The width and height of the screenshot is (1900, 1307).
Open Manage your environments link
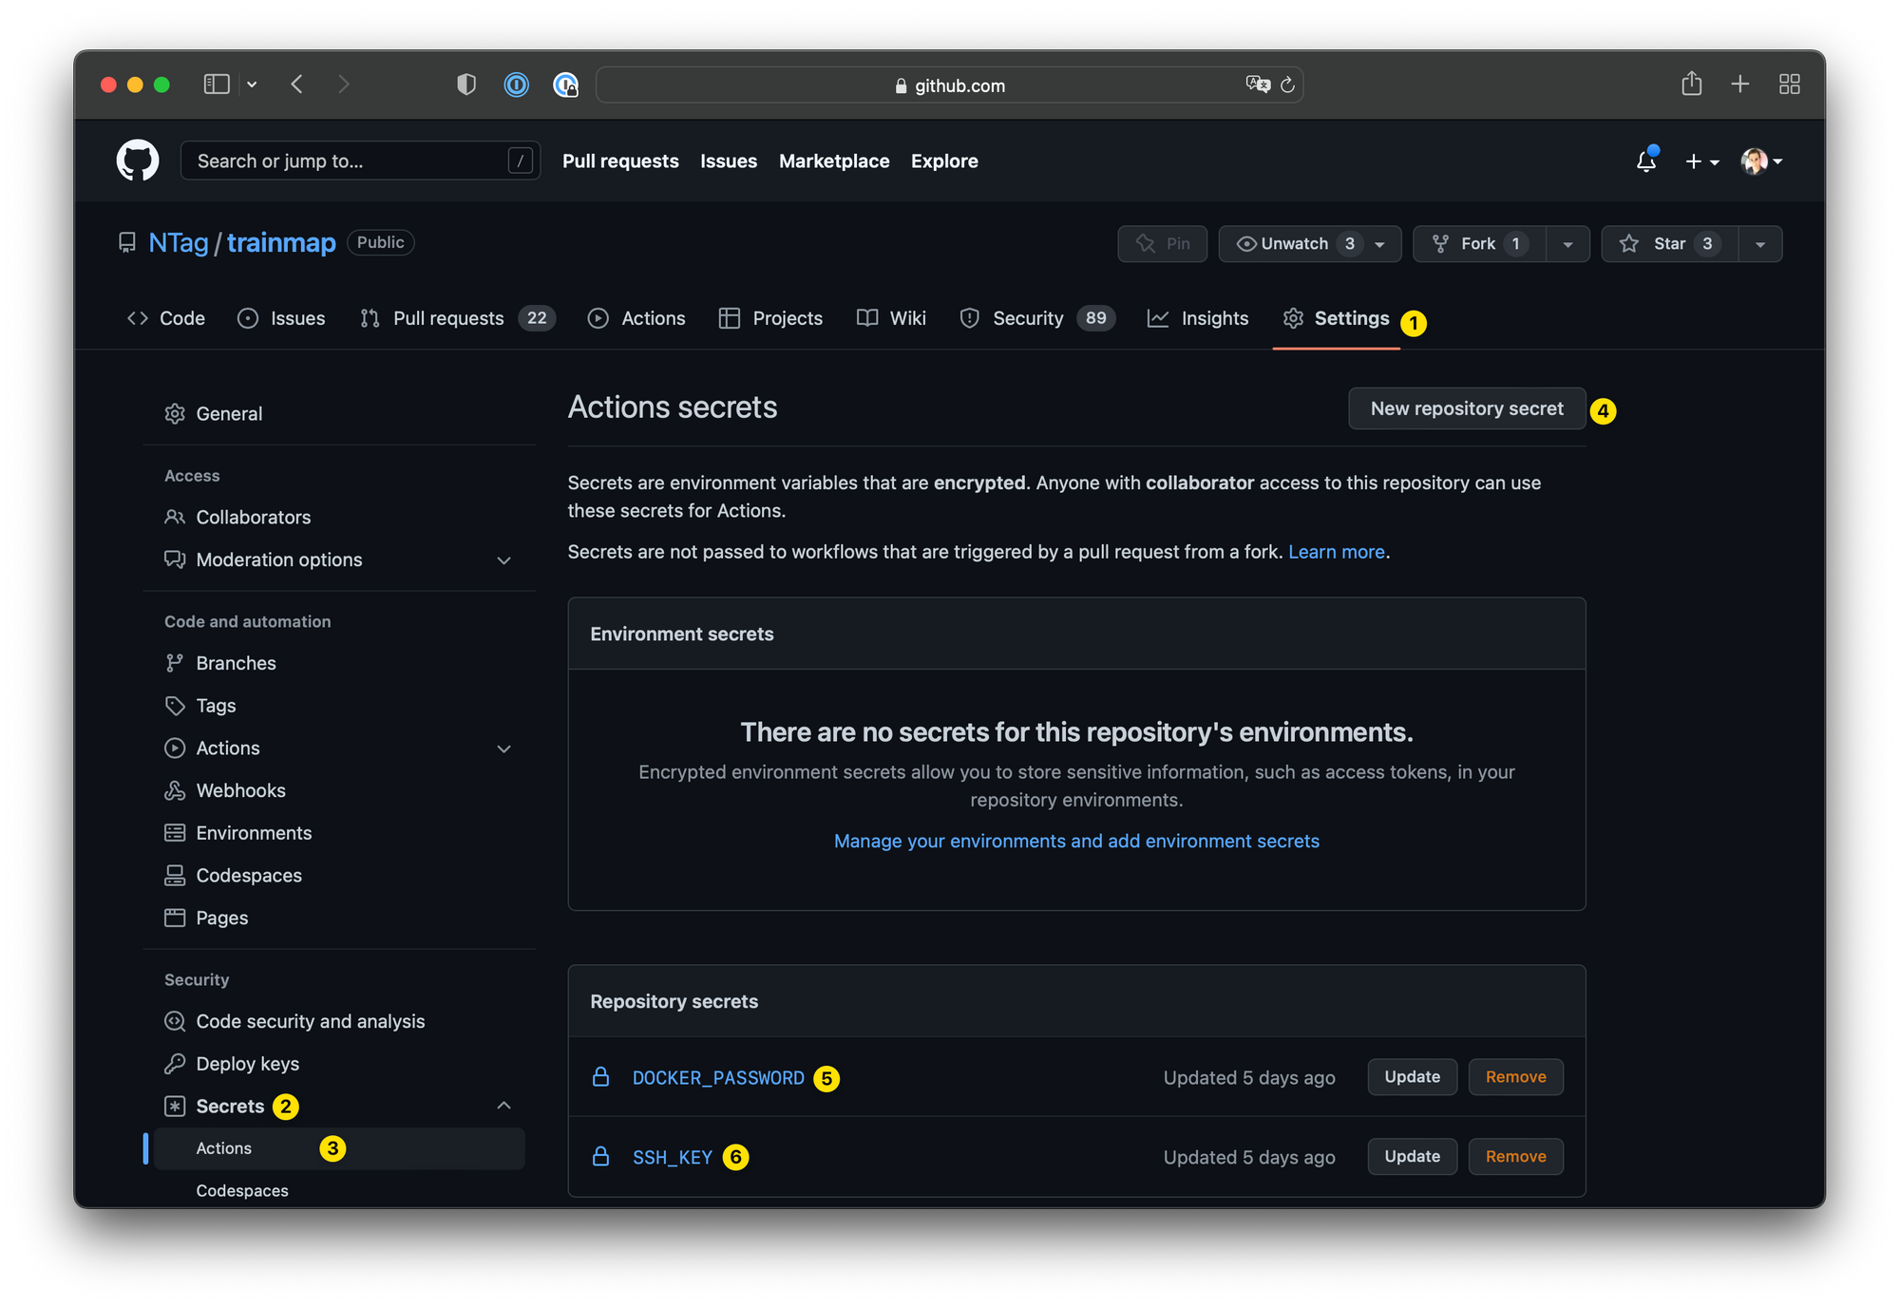click(1076, 841)
